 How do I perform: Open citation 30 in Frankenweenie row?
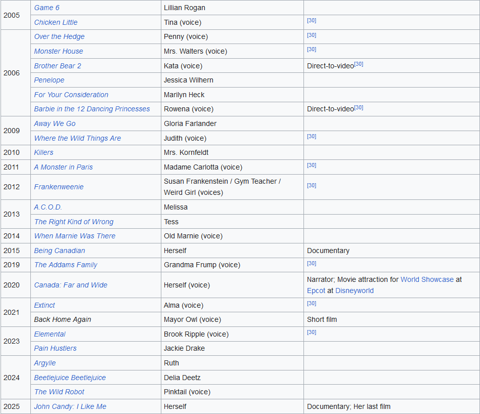pos(312,185)
